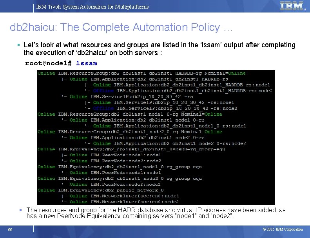Select the Online IBM.Application HADRDB-rs:node1 line

coord(178,85)
